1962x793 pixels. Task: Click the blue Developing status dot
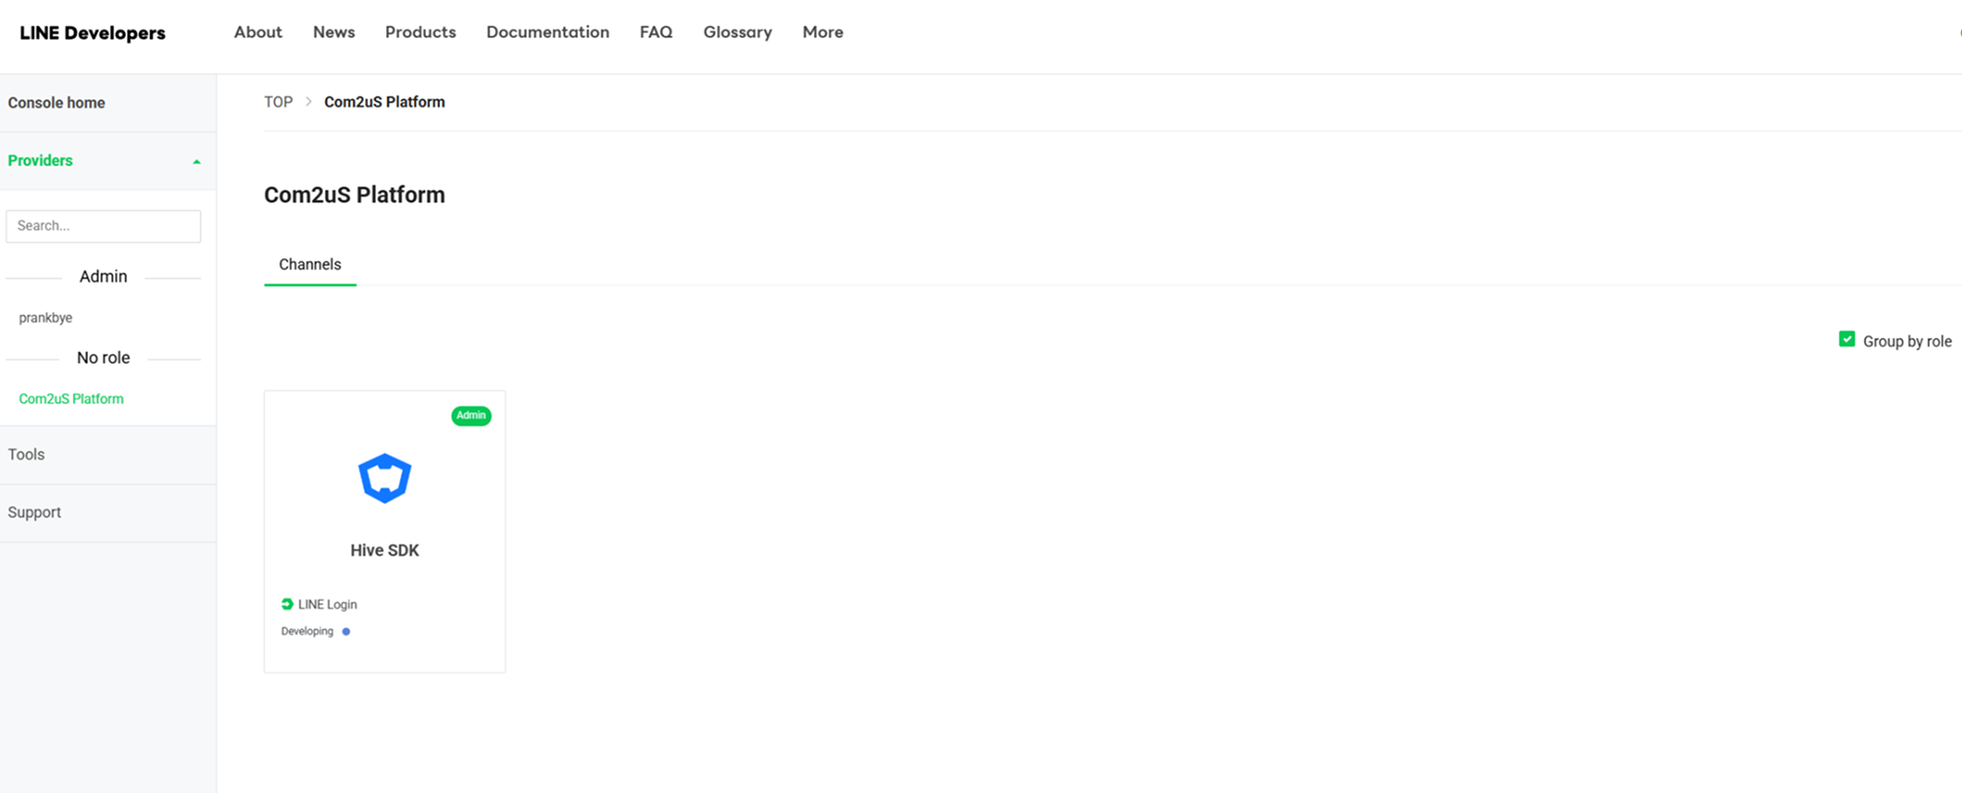346,632
